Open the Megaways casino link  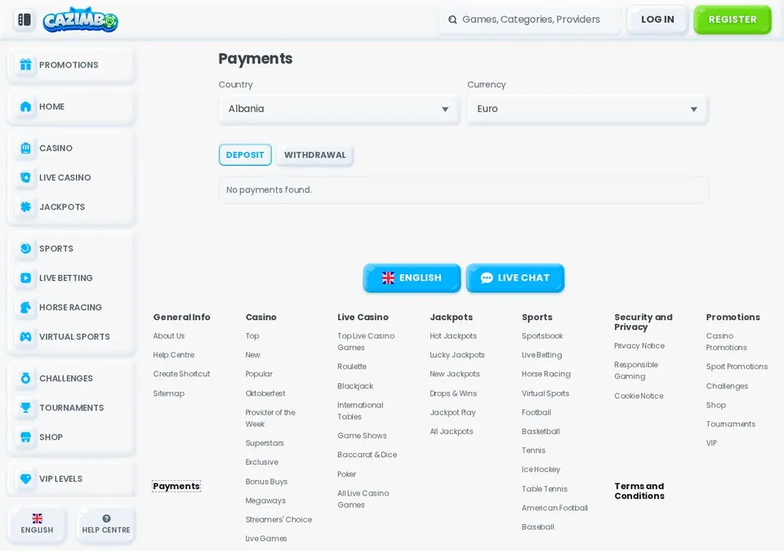coord(265,500)
